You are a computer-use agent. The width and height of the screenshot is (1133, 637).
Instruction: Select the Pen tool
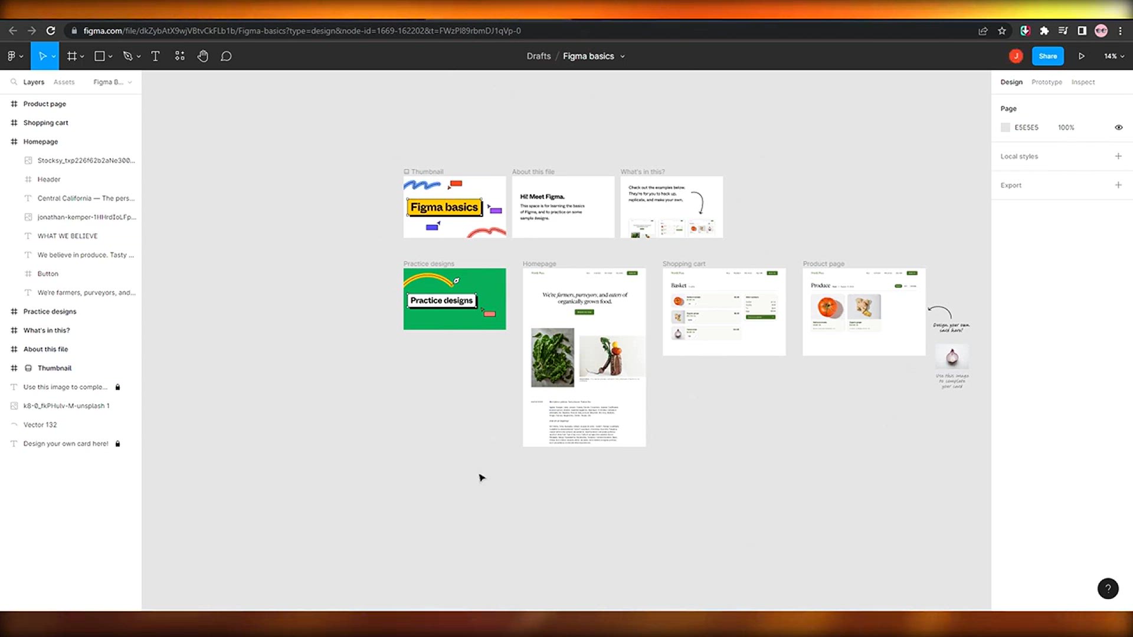click(127, 56)
